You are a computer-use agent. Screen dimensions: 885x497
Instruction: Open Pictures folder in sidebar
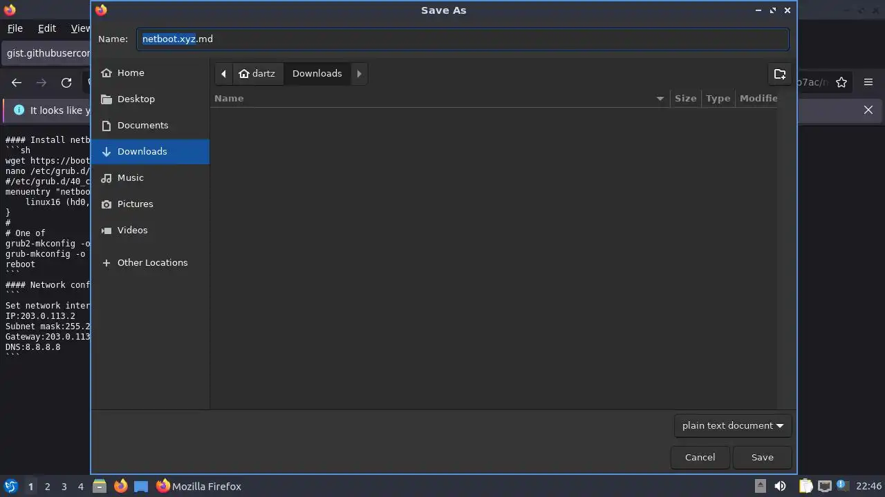click(x=150, y=204)
